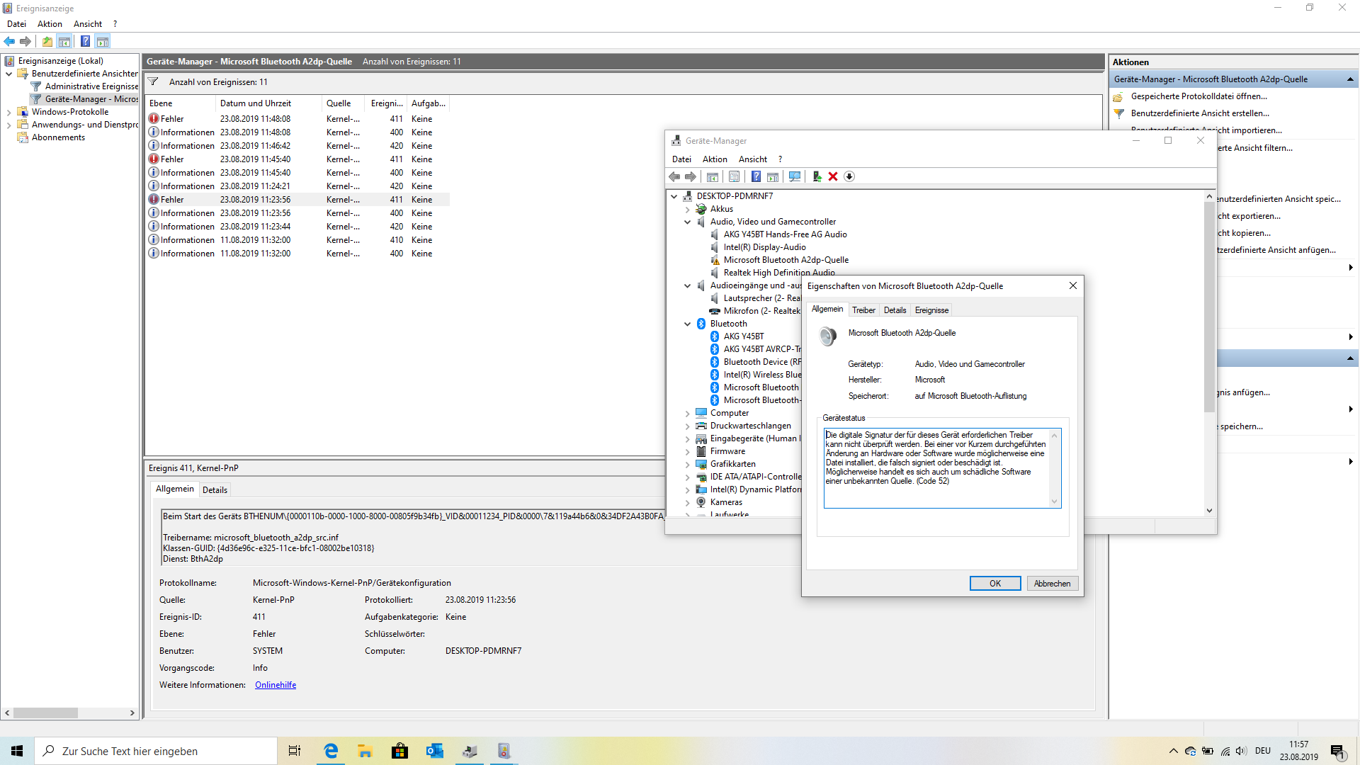Toggle the Action pane icon in Ereignisanzeige toolbar
Screen dimensions: 1360x765
103,41
